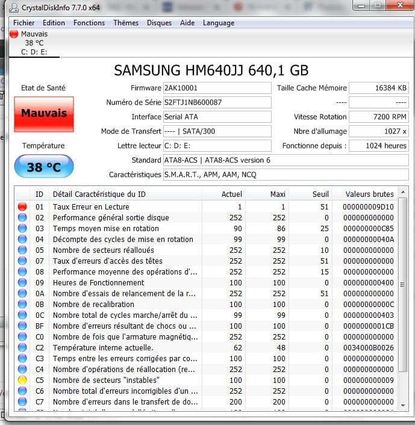Click the serial number field S2FTJ1NB600087
415x425 pixels.
[217, 102]
